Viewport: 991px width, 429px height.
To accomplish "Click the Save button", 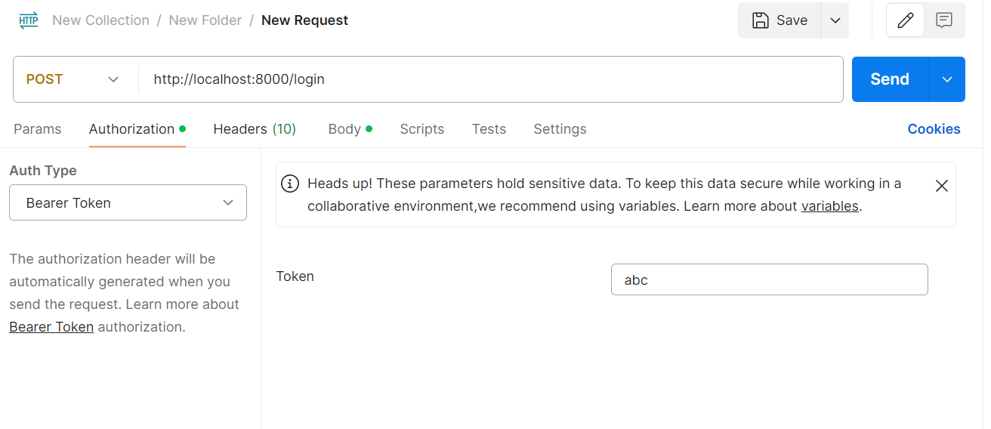I will point(780,20).
